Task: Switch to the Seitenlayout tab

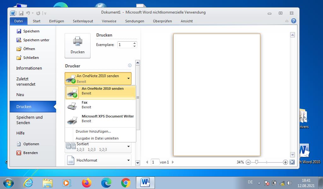Action: pos(83,21)
